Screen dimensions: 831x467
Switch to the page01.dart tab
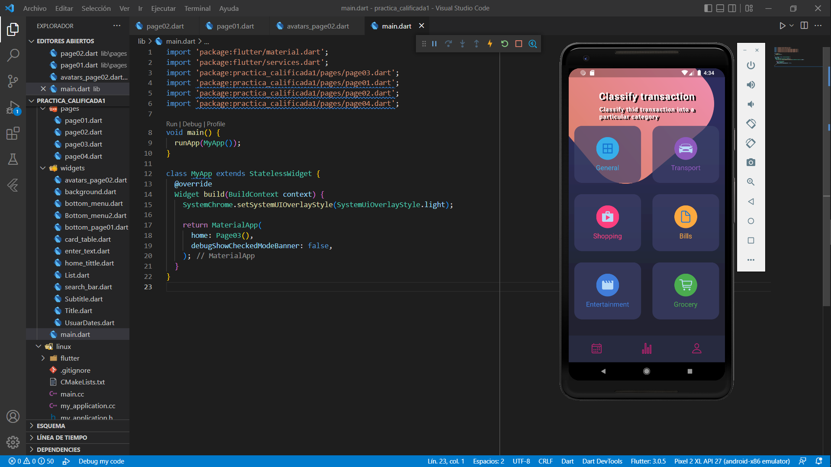pos(235,26)
